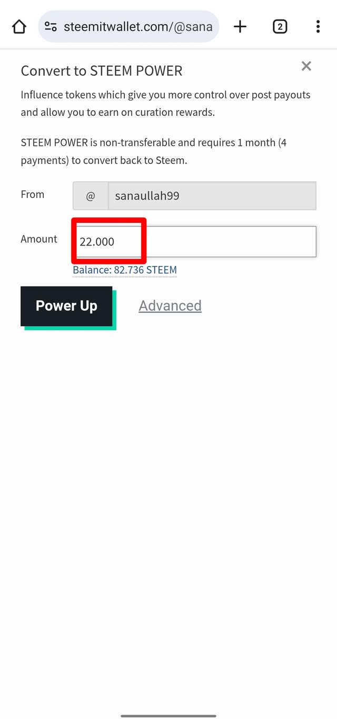Expand the Advanced options link
The width and height of the screenshot is (337, 719).
click(x=170, y=306)
